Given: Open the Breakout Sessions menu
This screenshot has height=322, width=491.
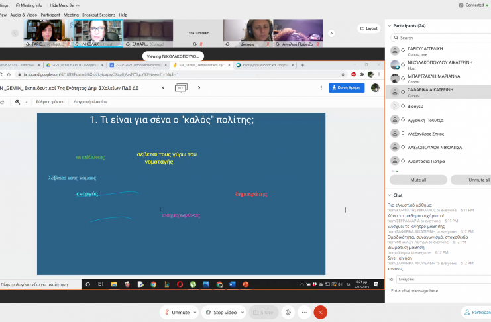Looking at the screenshot, I should coord(98,15).
